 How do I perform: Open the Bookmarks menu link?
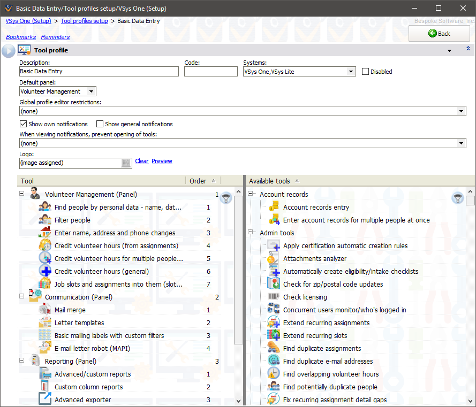[x=21, y=37]
